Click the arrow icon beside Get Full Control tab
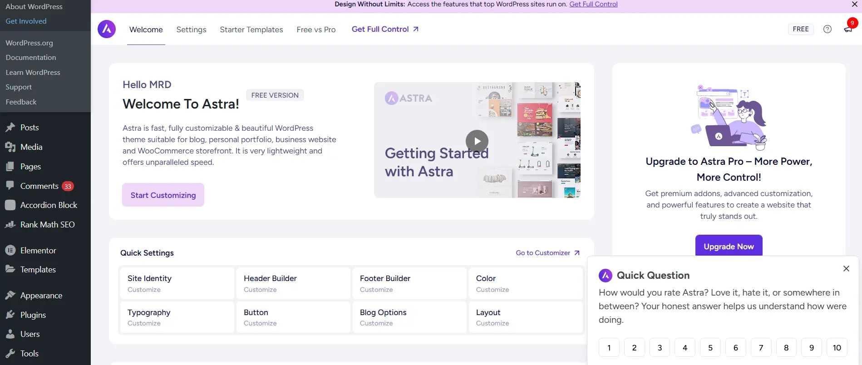Image resolution: width=862 pixels, height=365 pixels. click(x=415, y=29)
